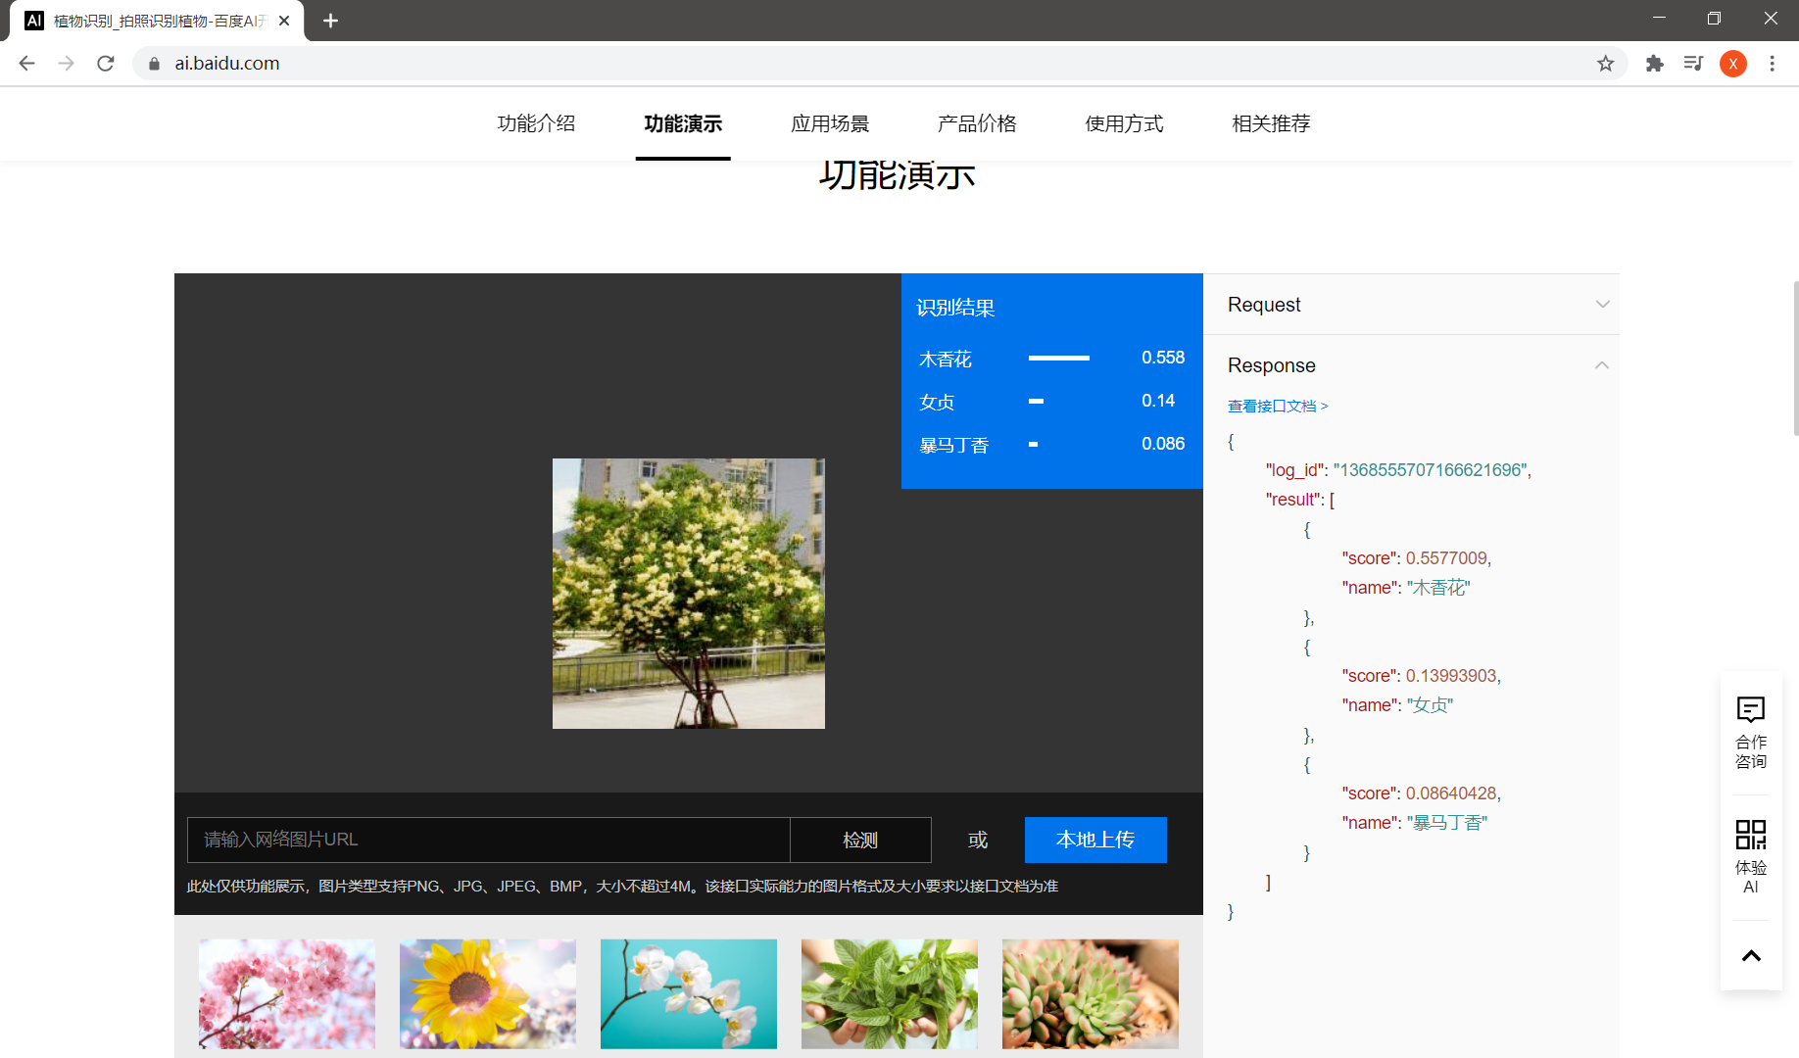Click 女贞 result label

(937, 402)
